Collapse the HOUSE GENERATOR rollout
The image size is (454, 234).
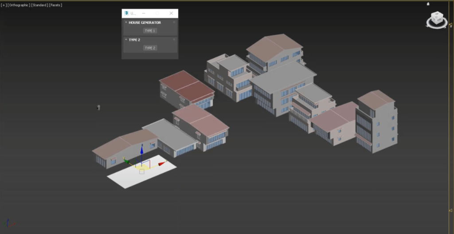coord(126,22)
